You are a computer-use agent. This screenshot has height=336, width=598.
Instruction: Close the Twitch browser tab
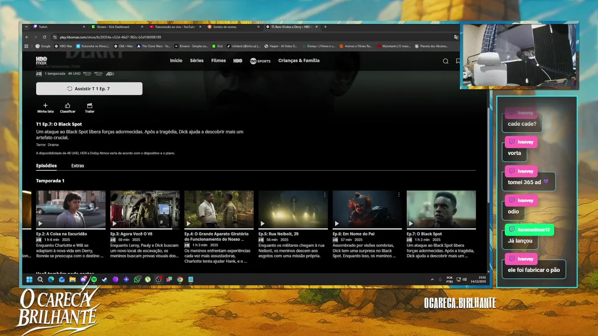tap(84, 27)
